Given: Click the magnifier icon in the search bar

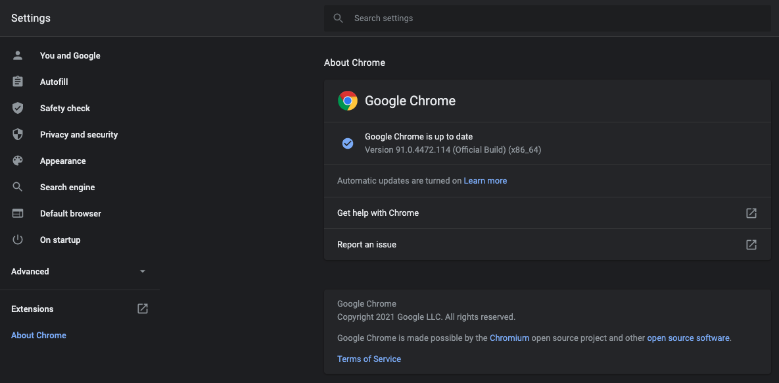Looking at the screenshot, I should [339, 18].
